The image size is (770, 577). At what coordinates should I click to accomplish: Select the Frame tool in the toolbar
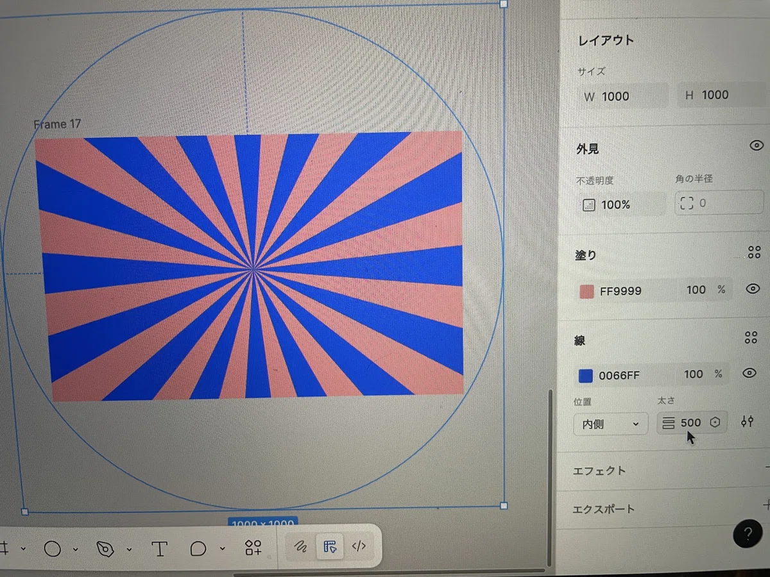pos(4,549)
